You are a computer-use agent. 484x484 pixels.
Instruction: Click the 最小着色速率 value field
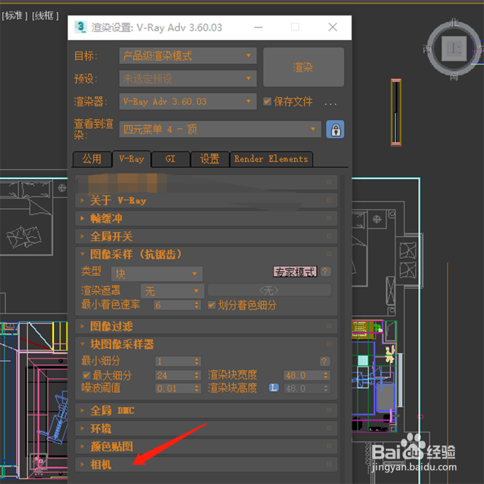pos(174,305)
